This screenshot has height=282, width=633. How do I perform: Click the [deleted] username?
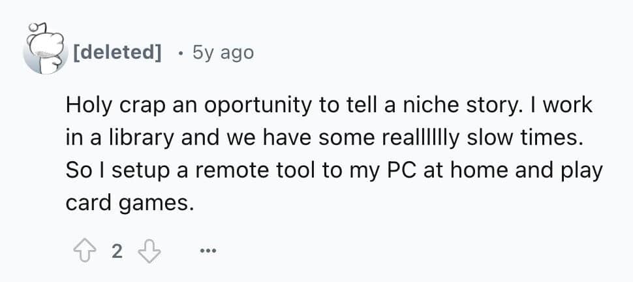pyautogui.click(x=118, y=52)
